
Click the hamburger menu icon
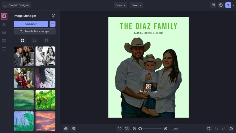click(5, 5)
